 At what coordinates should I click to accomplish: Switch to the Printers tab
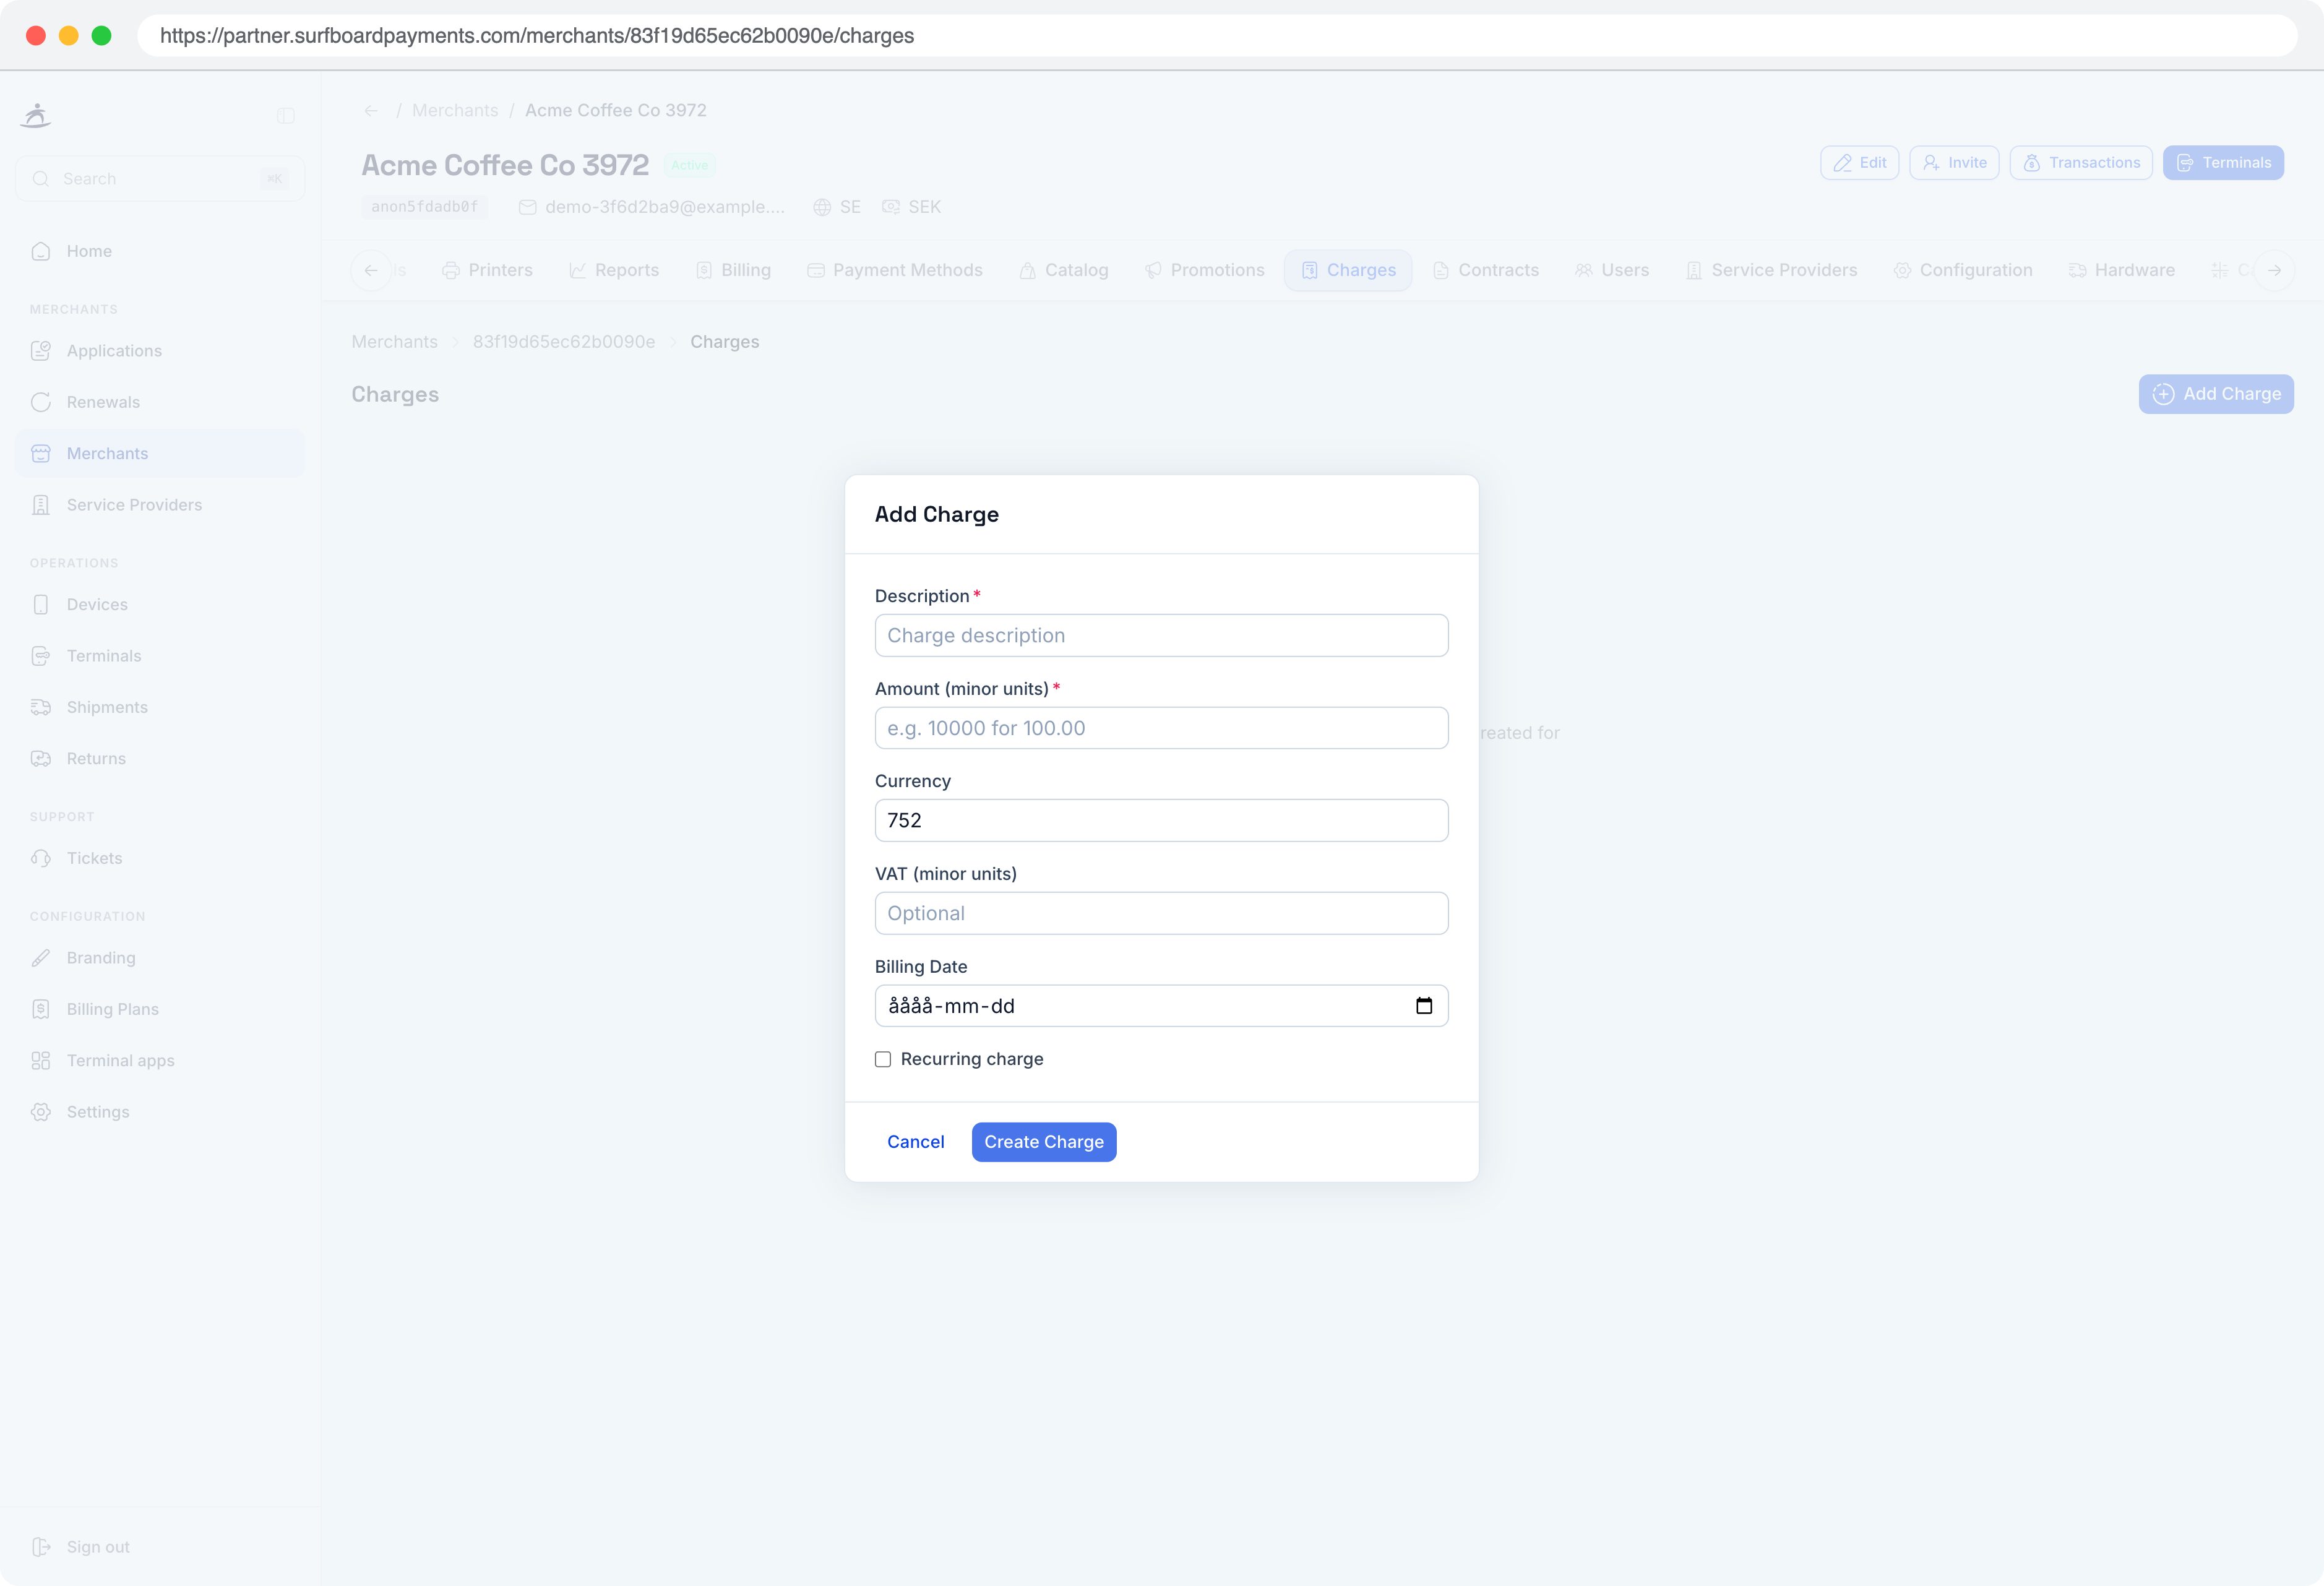[x=488, y=270]
